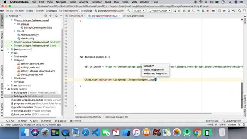Open the Build menu

coord(108,2)
